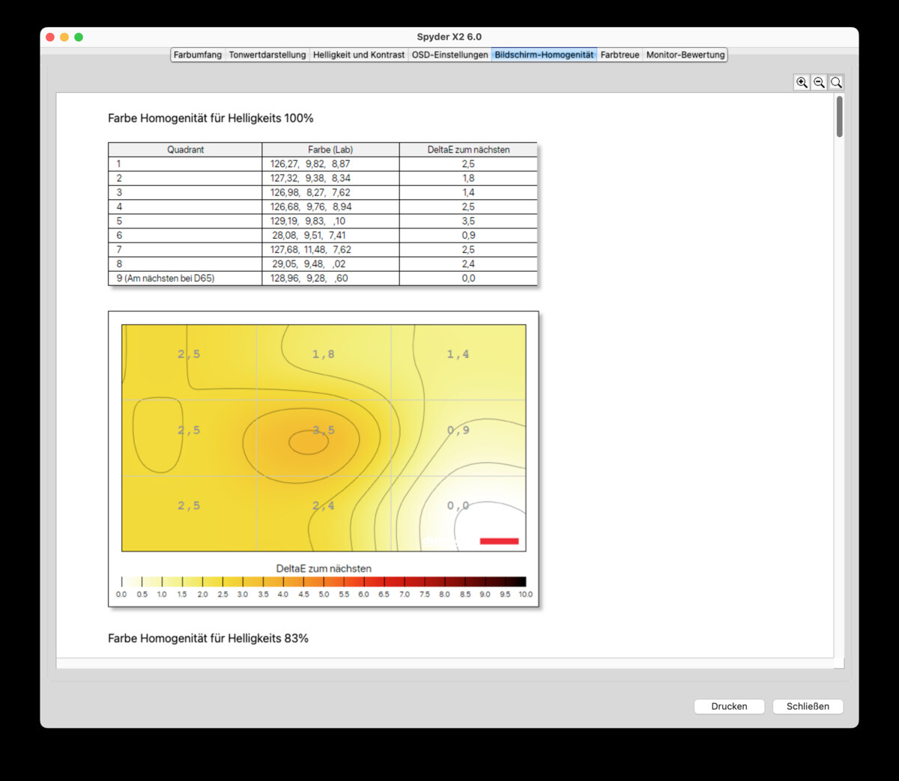Open the Tonwertdarstellung tab
899x781 pixels.
(x=267, y=55)
